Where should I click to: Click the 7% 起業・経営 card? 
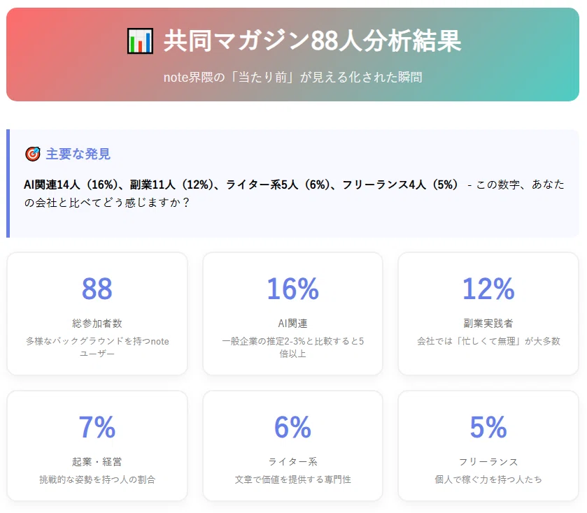97,446
